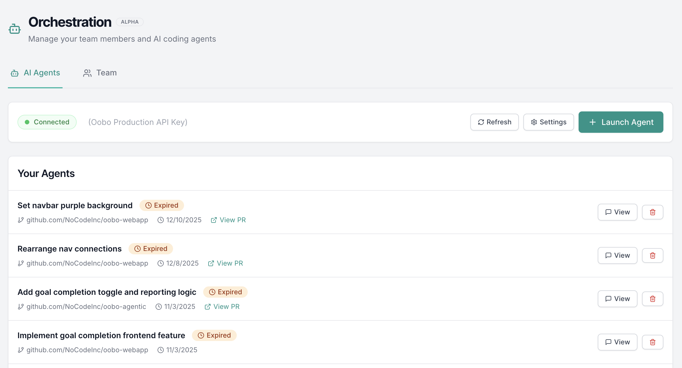Click the external link icon beside View PR on Rearrange nav connections
Screen dimensions: 682x368
click(x=211, y=263)
